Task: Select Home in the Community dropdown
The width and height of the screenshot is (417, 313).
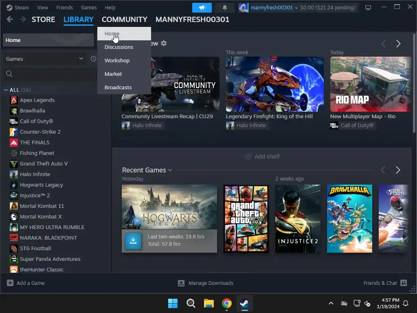Action: 124,33
